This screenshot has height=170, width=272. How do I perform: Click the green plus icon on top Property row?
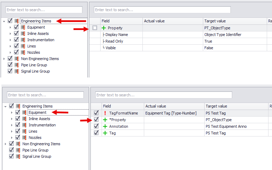(104, 28)
